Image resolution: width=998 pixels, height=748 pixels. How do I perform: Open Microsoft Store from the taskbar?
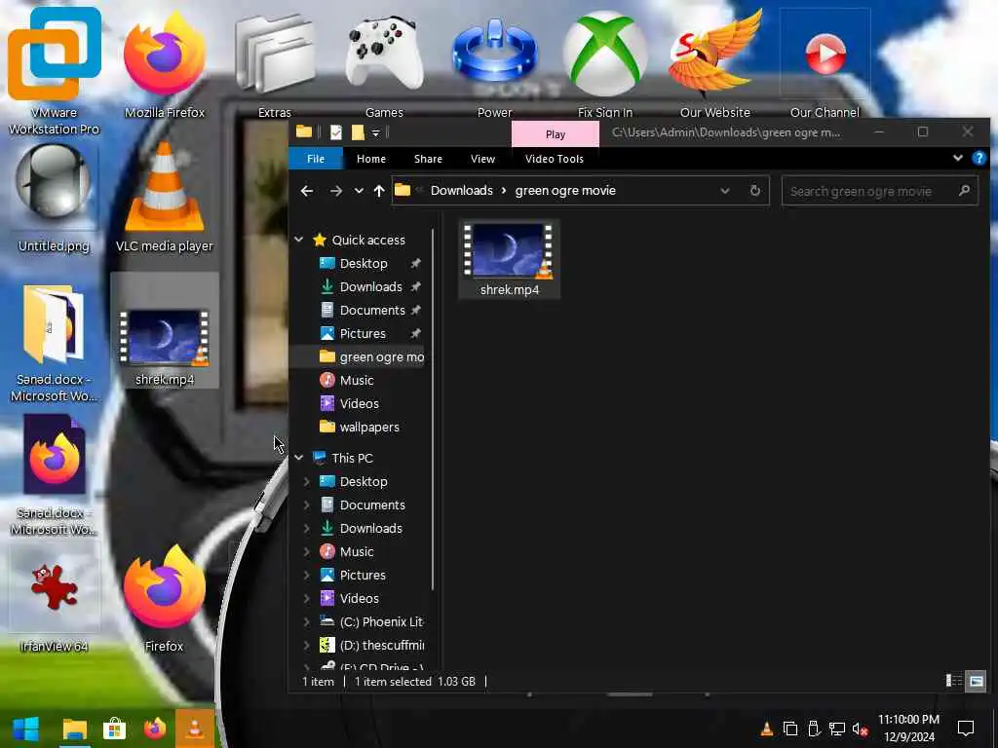[x=115, y=729]
